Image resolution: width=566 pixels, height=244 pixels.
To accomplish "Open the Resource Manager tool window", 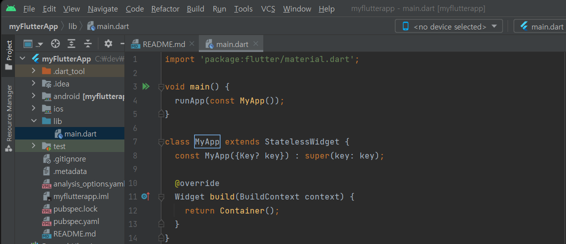I will coord(8,118).
